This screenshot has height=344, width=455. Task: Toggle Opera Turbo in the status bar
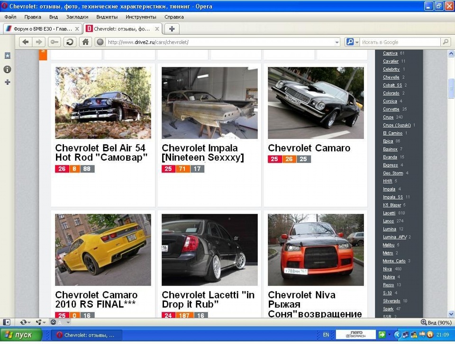pos(39,322)
